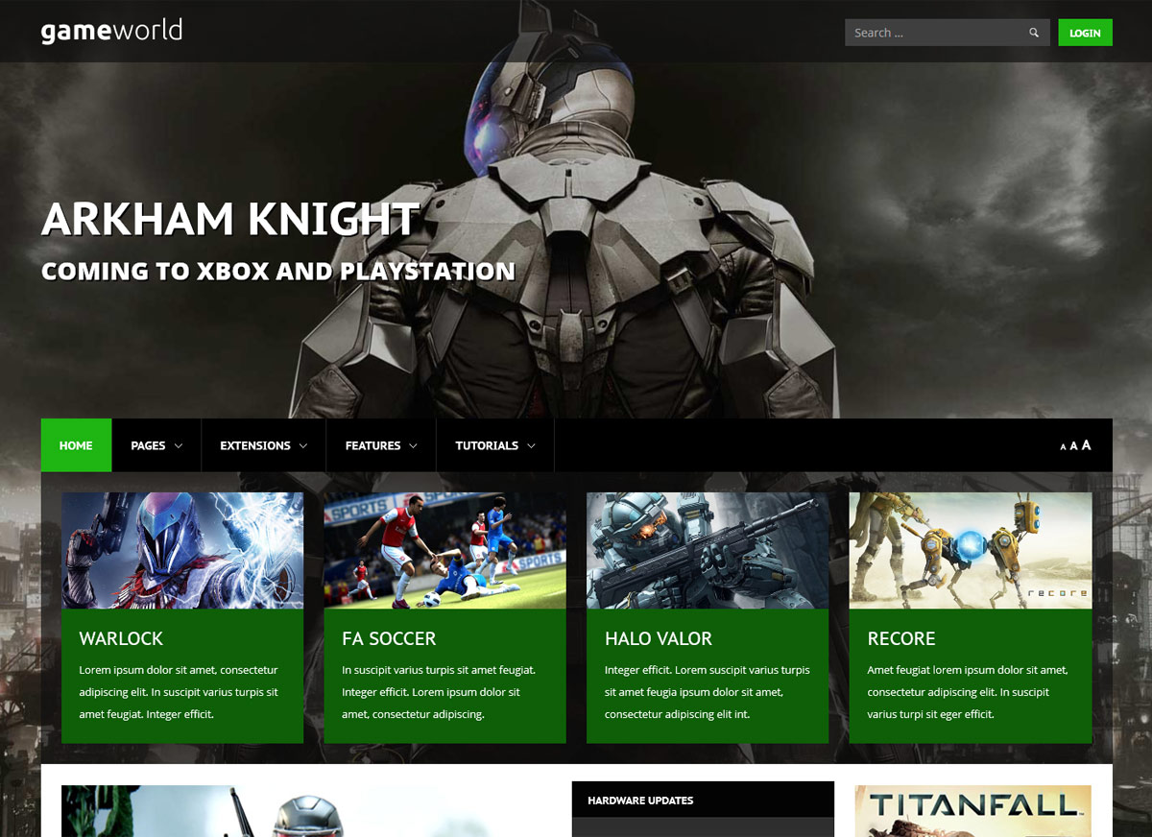Expand the Extensions menu chevron
1152x837 pixels.
pyautogui.click(x=303, y=445)
